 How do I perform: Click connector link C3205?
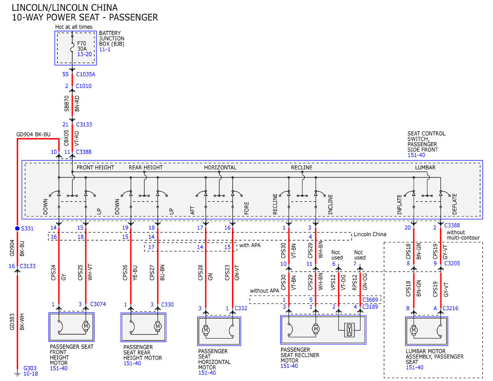[452, 263]
